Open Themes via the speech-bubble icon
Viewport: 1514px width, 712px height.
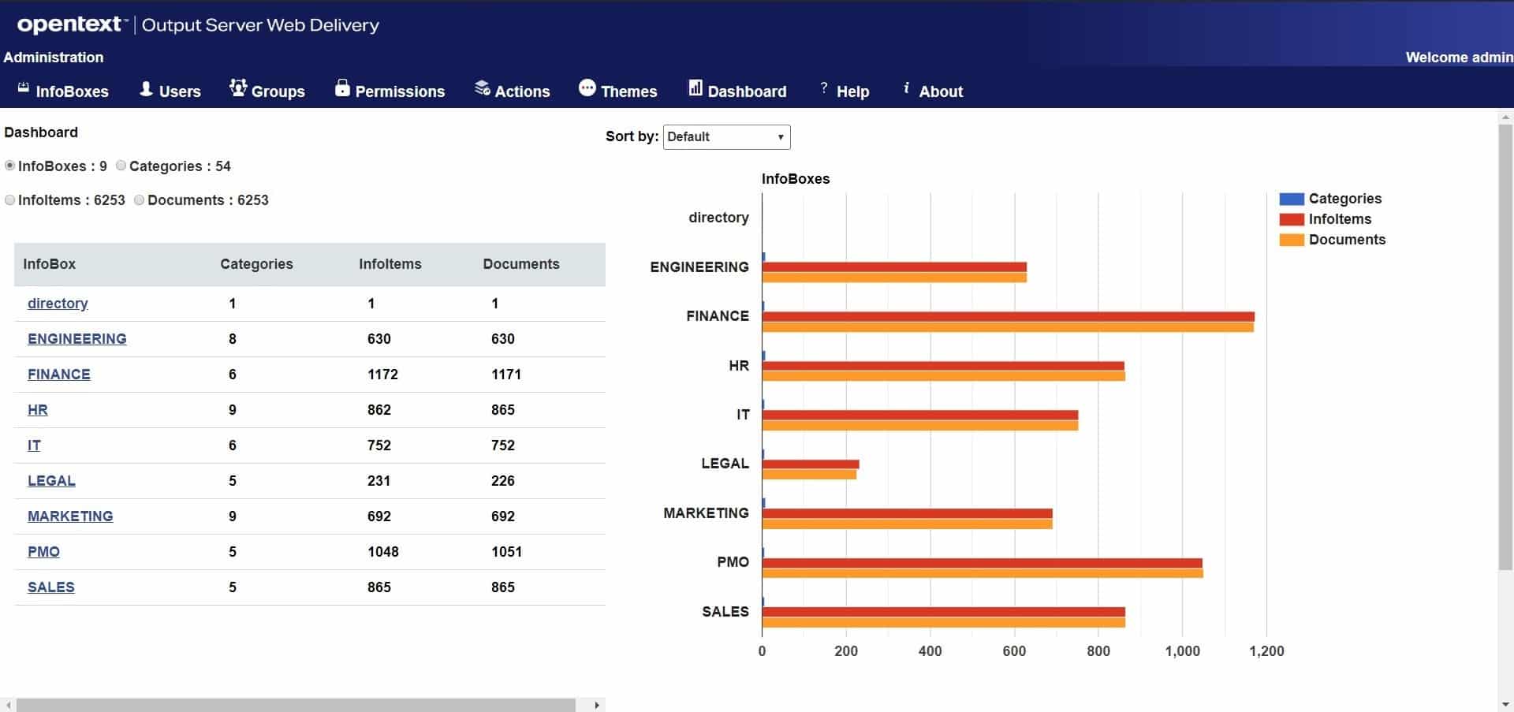pos(586,89)
